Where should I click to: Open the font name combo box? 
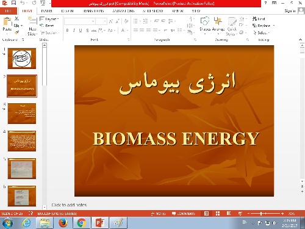point(80,21)
